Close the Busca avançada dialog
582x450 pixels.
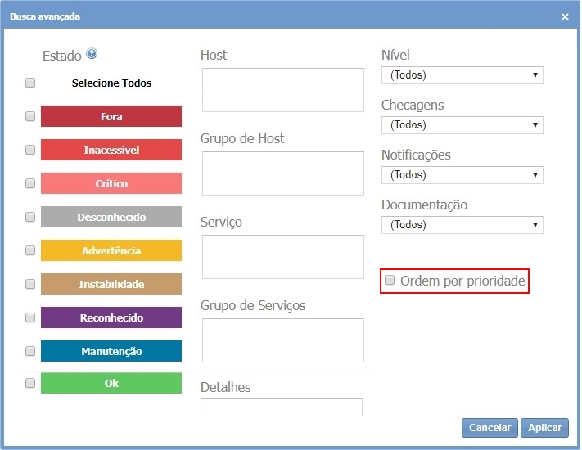click(565, 16)
